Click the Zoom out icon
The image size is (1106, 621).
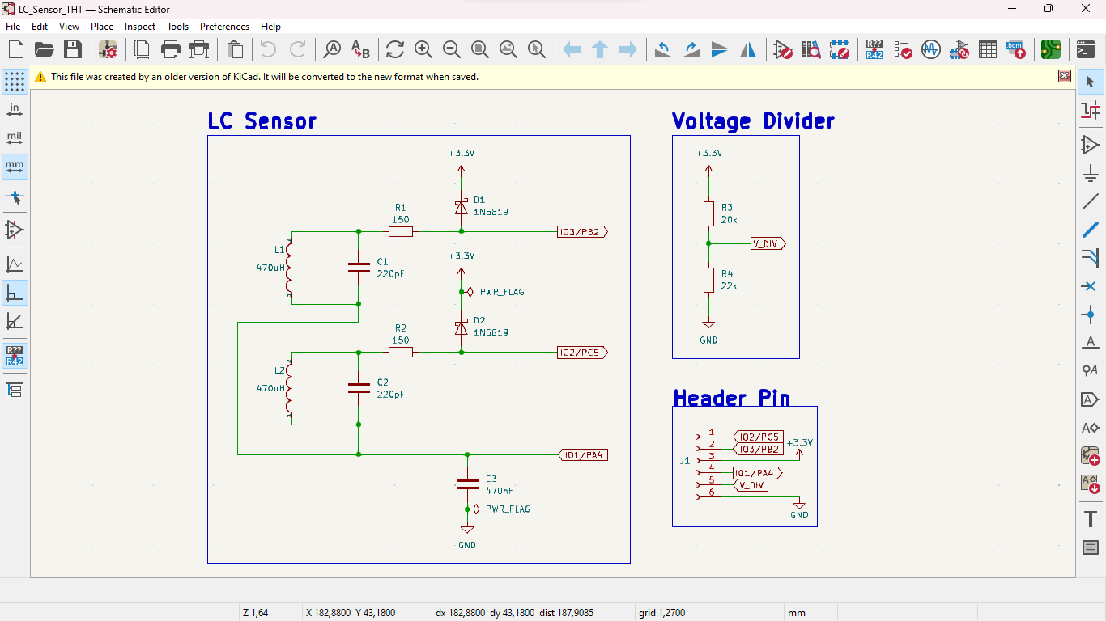coord(451,49)
